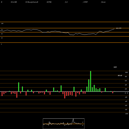This screenshot has height=129, width=129.
Task: Click the MR axis label -20
Action: (x=126, y=97)
